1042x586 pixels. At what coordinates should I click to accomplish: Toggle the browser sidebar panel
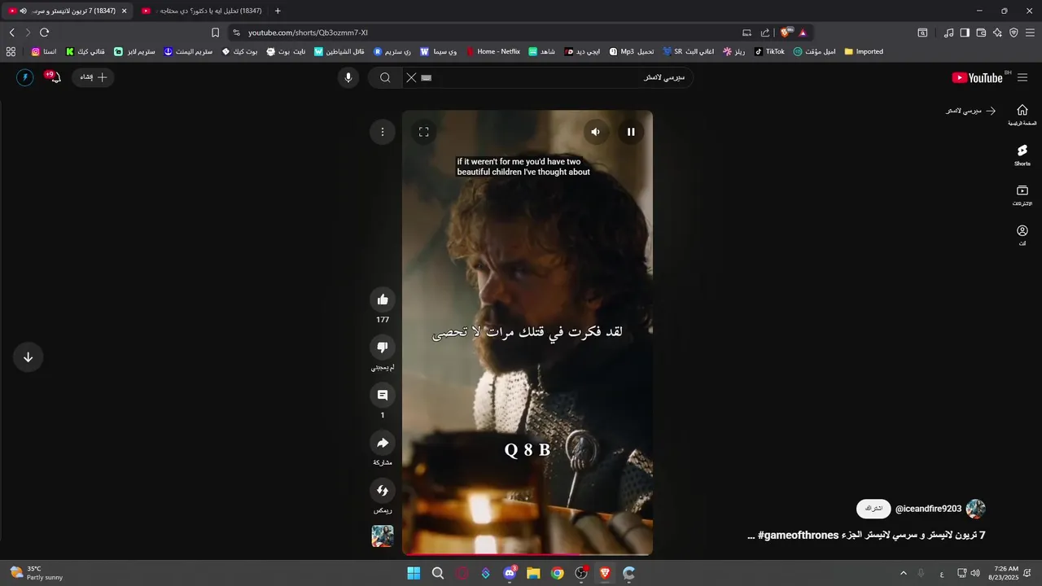965,33
